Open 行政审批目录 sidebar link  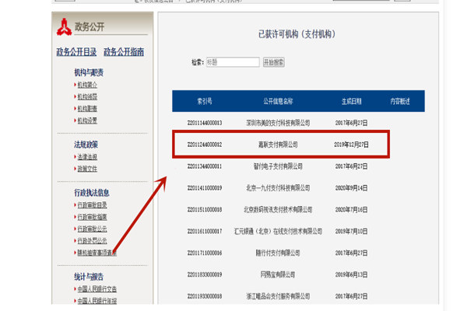(x=92, y=205)
